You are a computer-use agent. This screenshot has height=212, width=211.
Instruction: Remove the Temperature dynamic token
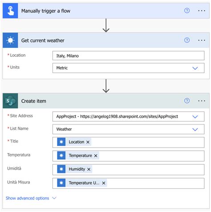pyautogui.click(x=96, y=156)
